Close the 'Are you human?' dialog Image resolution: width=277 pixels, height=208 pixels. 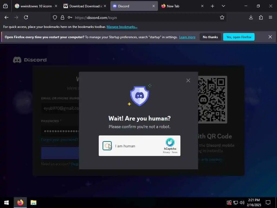[188, 80]
